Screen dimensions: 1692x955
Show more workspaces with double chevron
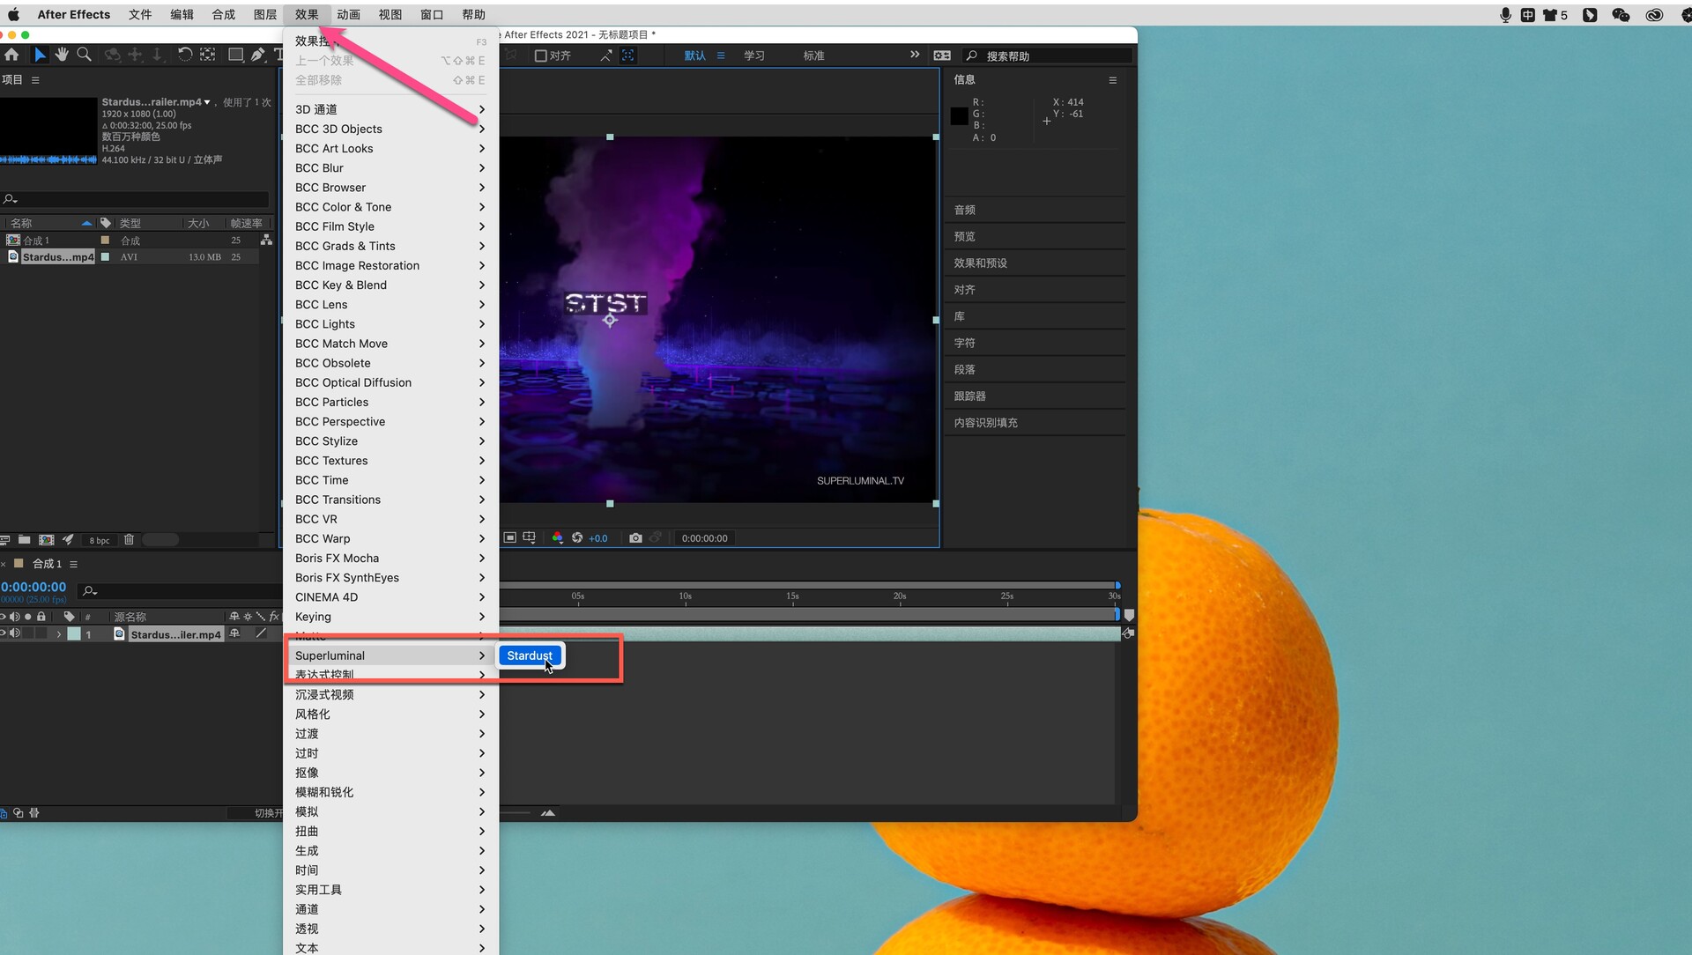click(915, 55)
